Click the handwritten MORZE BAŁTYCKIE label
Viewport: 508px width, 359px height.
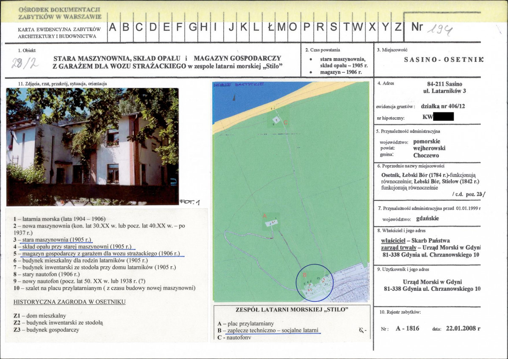point(238,85)
